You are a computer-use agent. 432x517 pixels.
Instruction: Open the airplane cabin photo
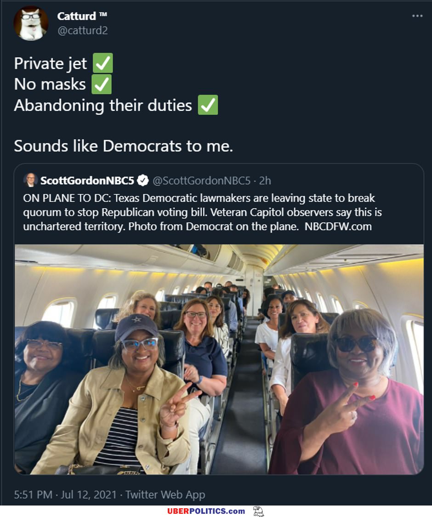pyautogui.click(x=219, y=359)
